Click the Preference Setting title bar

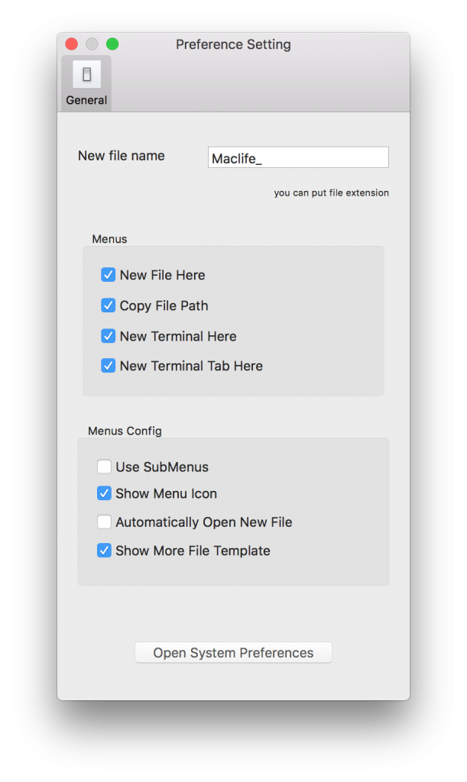[233, 44]
